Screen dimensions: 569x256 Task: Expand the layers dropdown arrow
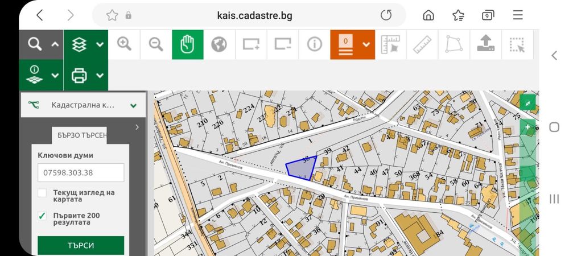100,44
